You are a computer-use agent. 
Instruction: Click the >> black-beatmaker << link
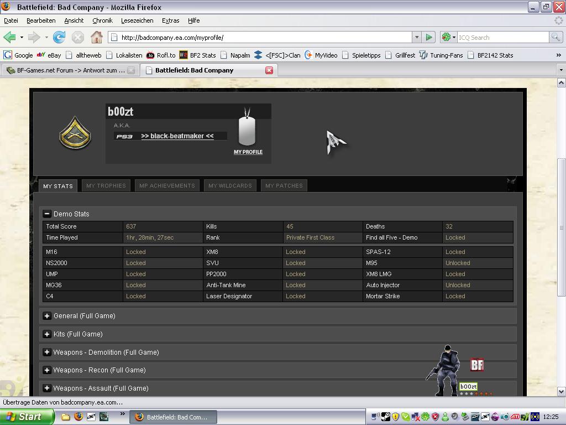pyautogui.click(x=177, y=136)
